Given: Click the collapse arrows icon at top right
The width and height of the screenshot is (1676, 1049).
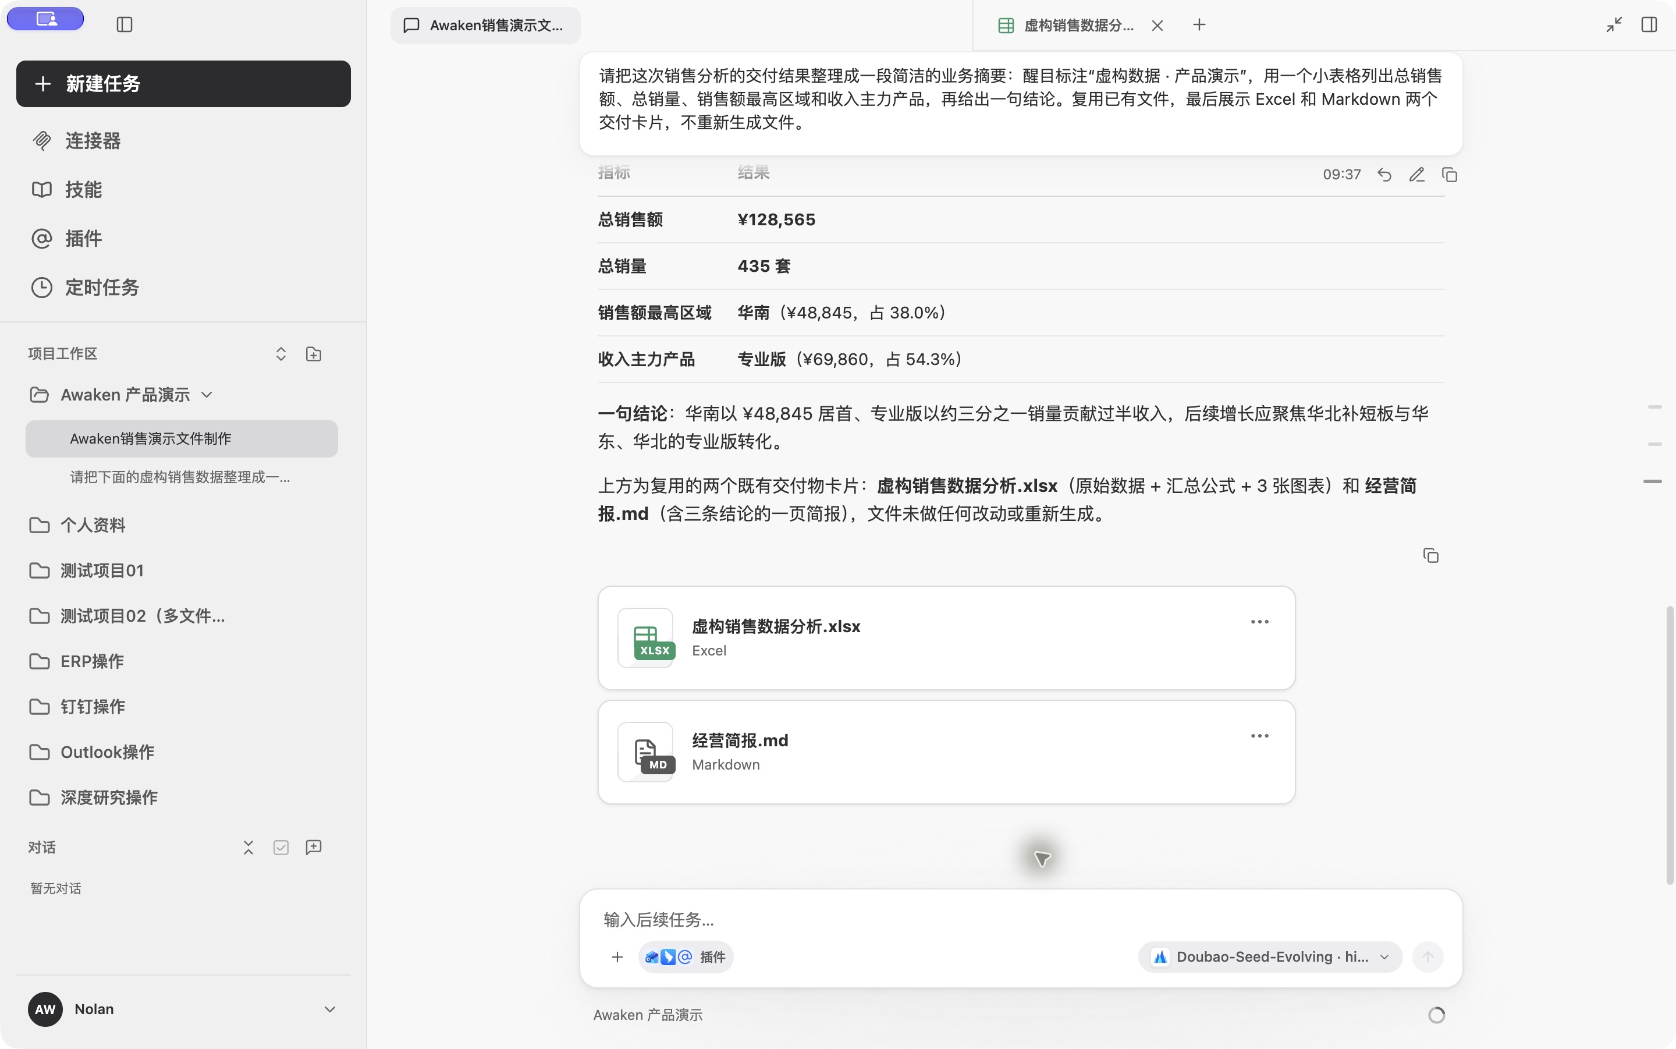Looking at the screenshot, I should (1614, 25).
